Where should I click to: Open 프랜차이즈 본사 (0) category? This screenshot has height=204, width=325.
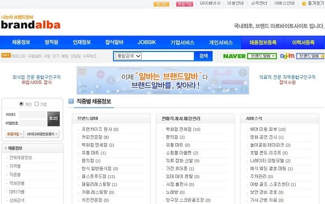coord(100,129)
